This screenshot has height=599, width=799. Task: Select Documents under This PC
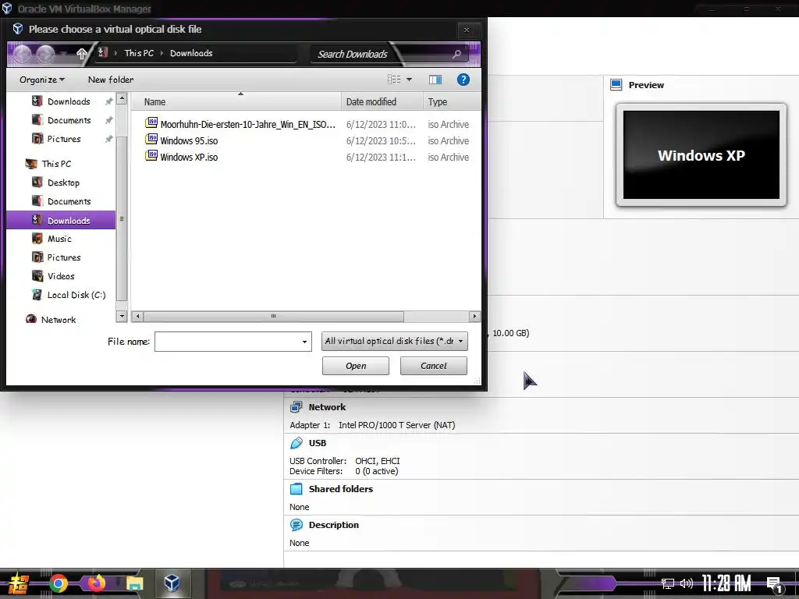[69, 201]
